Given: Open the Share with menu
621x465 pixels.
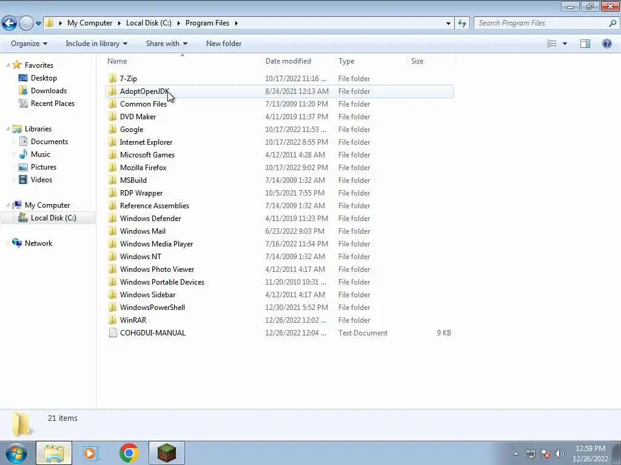Looking at the screenshot, I should (x=166, y=44).
